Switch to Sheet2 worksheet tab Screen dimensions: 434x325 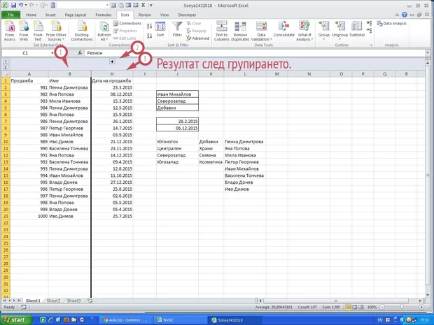[53, 300]
